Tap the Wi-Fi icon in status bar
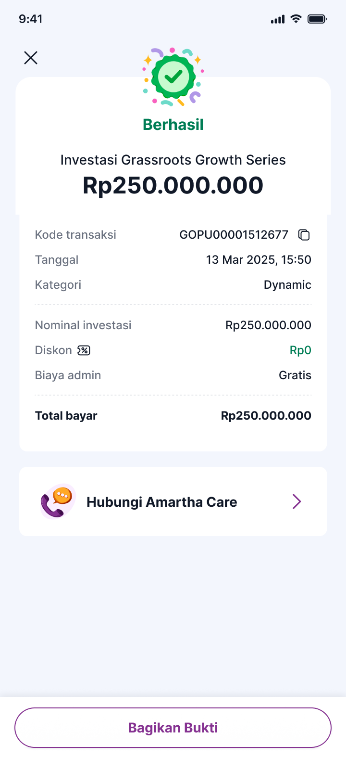 click(296, 19)
